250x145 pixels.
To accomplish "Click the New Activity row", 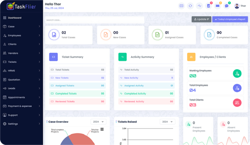I will 146,78.
